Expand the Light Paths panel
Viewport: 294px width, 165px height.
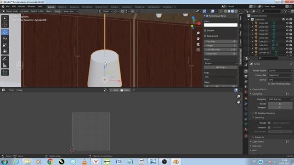click(258, 142)
